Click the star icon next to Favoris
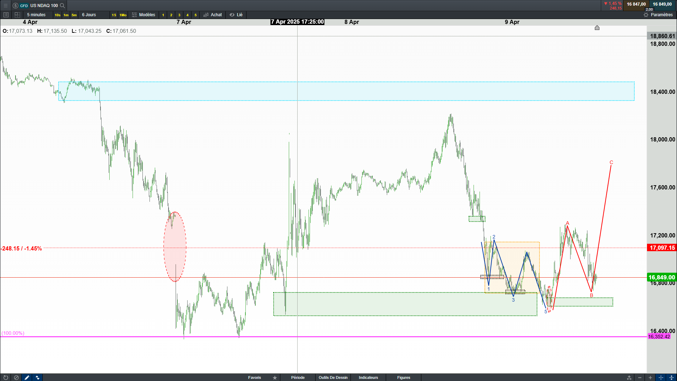Image resolution: width=677 pixels, height=381 pixels. [275, 377]
